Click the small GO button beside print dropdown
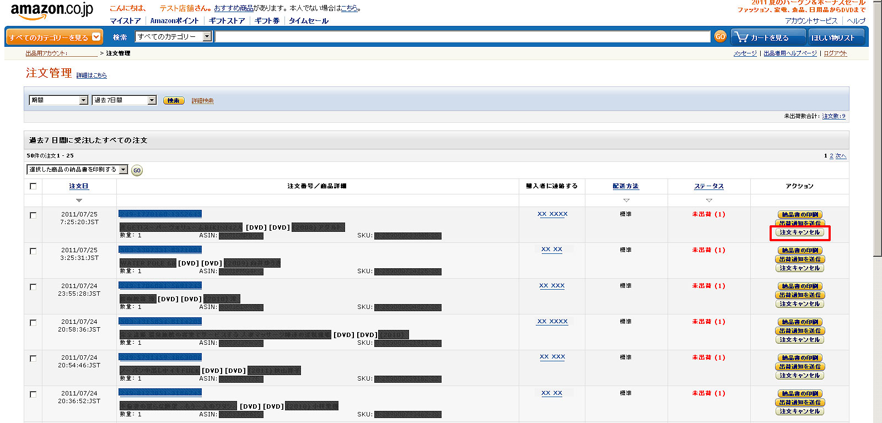The width and height of the screenshot is (882, 423). click(137, 170)
